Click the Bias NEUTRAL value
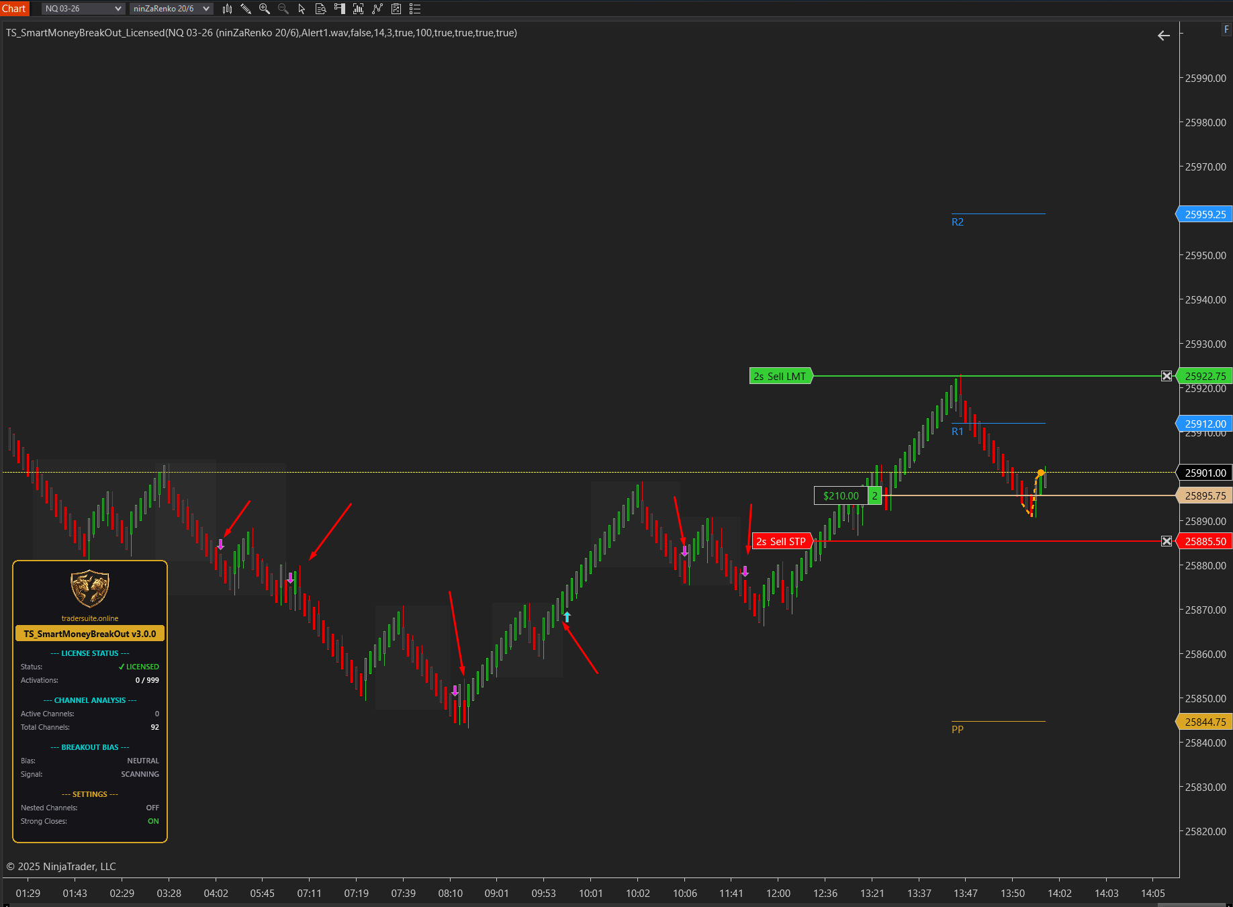 click(143, 761)
